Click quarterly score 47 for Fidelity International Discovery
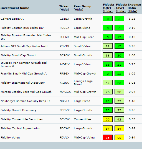 point(108,83)
